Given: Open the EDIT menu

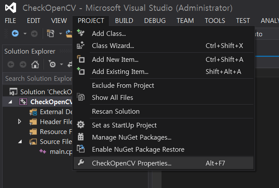Looking at the screenshot, I should click(34, 21).
